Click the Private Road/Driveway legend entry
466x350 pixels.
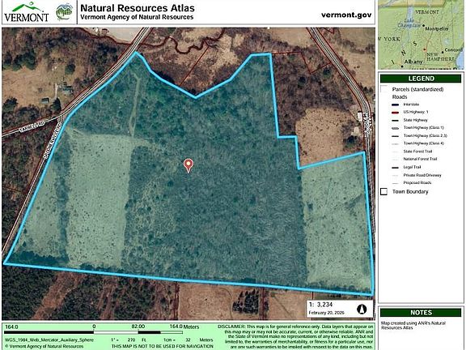[x=422, y=175]
